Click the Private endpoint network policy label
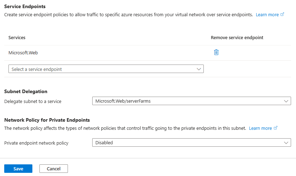 click(x=36, y=143)
